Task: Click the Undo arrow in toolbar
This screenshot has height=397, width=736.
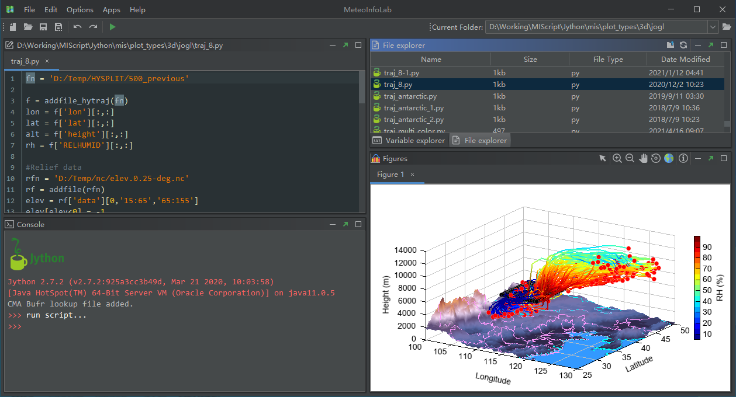Action: click(x=77, y=27)
